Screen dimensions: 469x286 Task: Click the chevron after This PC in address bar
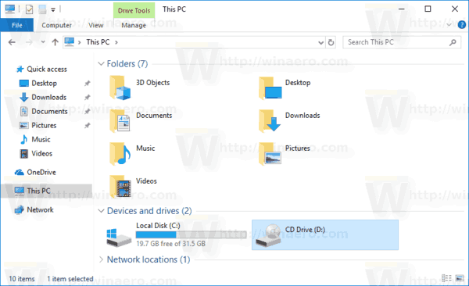pyautogui.click(x=116, y=42)
